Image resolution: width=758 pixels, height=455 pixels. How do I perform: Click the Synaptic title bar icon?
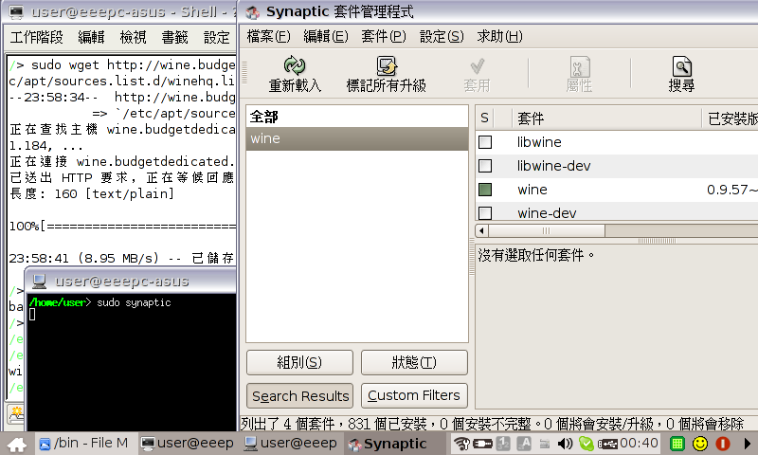[252, 12]
